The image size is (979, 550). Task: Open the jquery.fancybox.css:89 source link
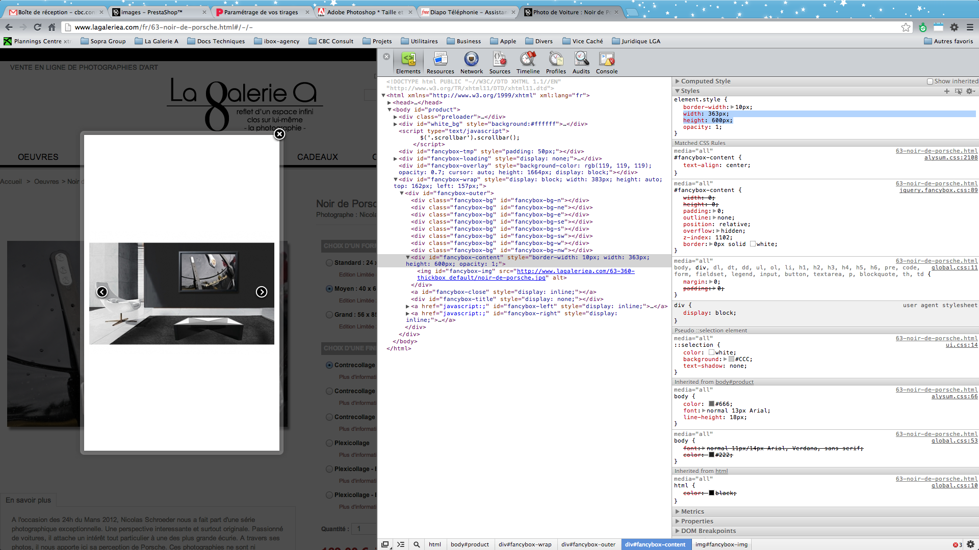click(938, 190)
